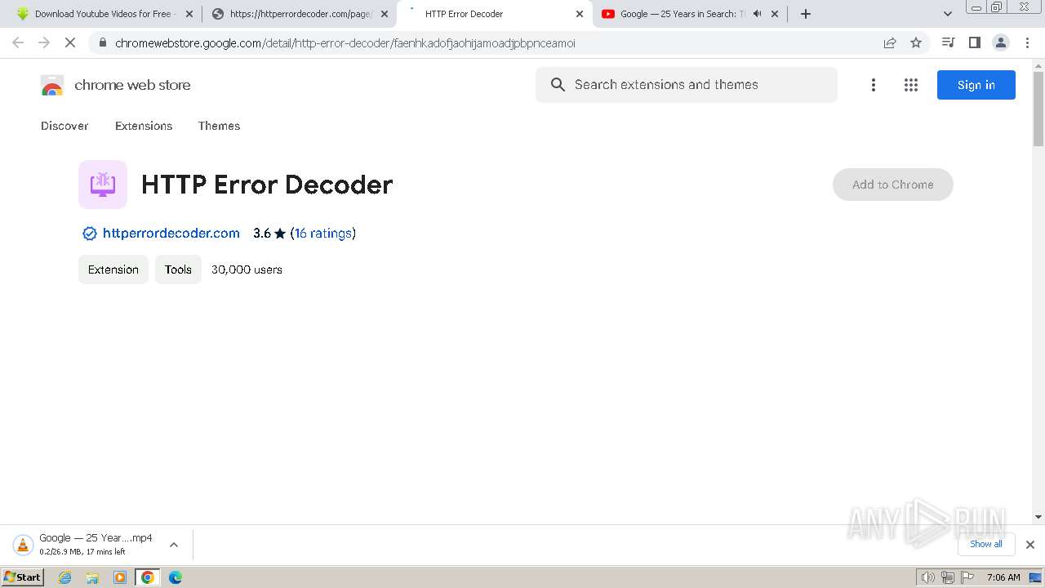Share this page from the address bar
Image resolution: width=1045 pixels, height=588 pixels.
(890, 42)
